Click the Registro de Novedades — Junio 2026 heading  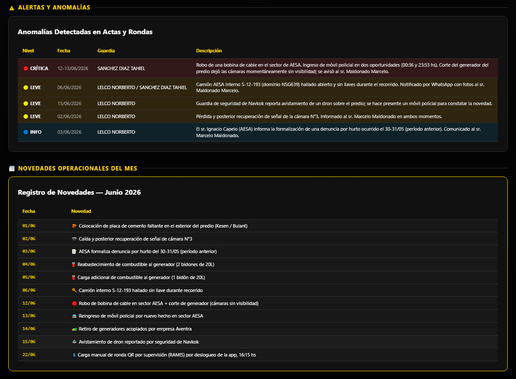[x=79, y=193]
